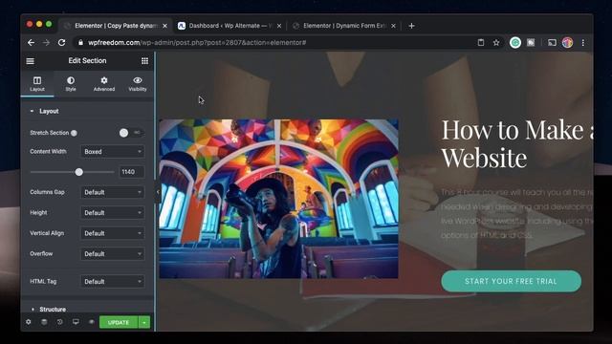Viewport: 612px width, 344px height.
Task: Click the Cast icon in the toolbar
Action: click(552, 42)
